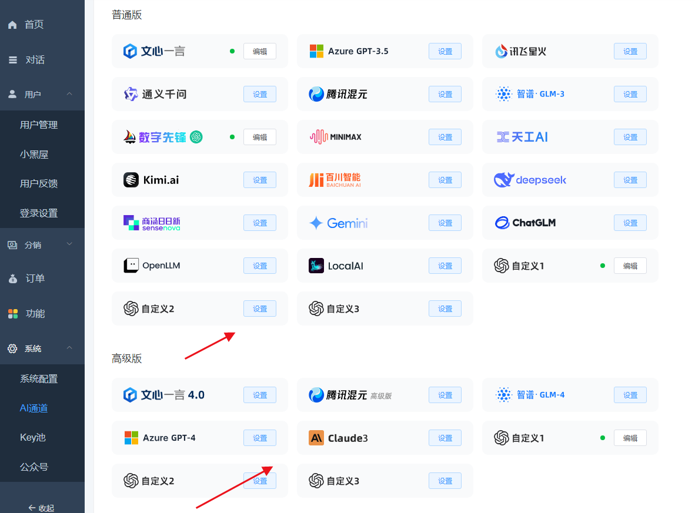
Task: Open 小黑屋 in sidebar
Action: point(34,155)
